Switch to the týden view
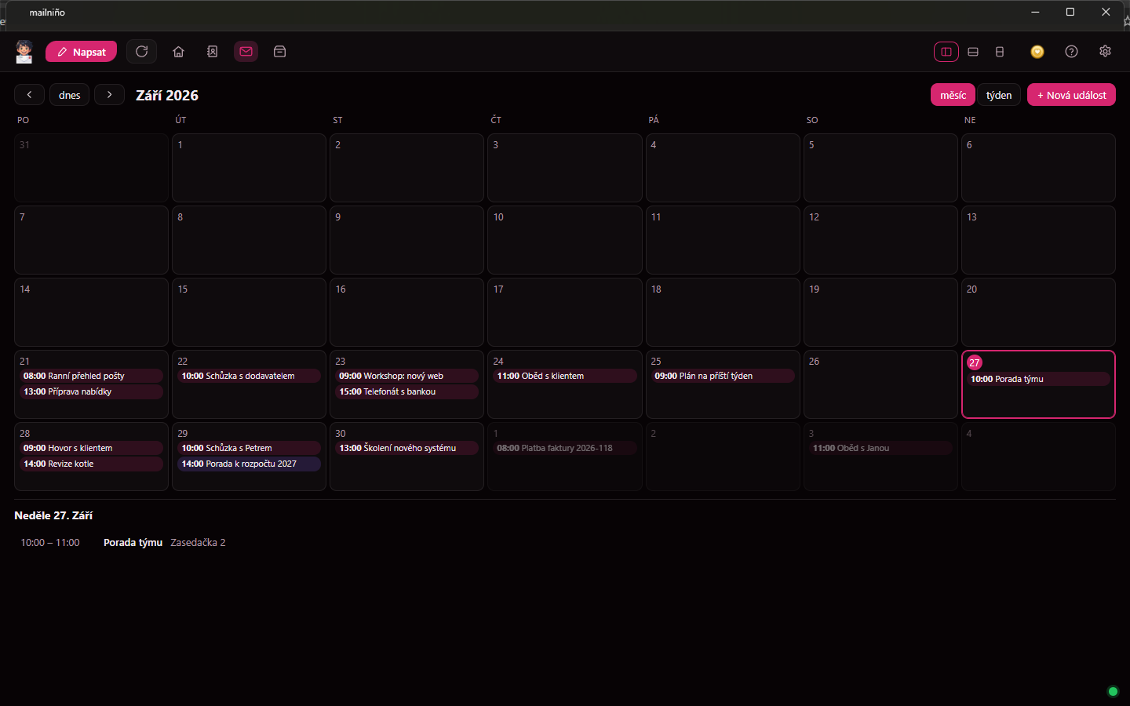The height and width of the screenshot is (706, 1130). tap(999, 95)
